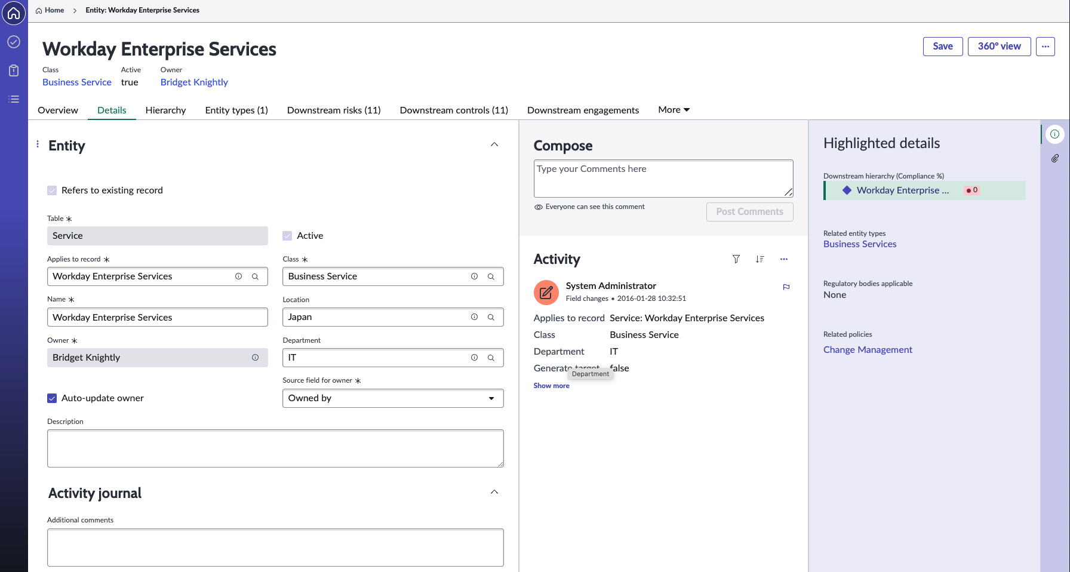The height and width of the screenshot is (572, 1070).
Task: Collapse the Activity journal section
Action: coord(494,492)
